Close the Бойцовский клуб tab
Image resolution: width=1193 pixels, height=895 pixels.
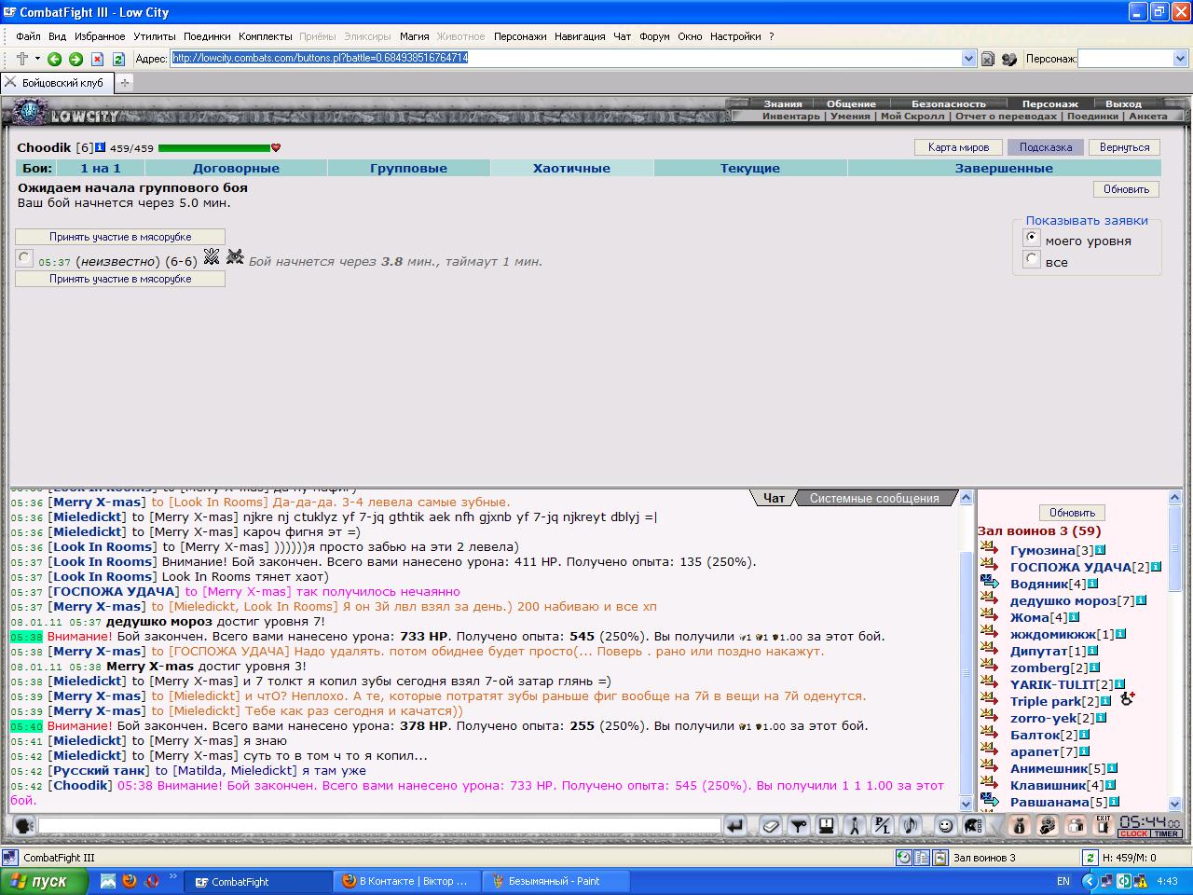(x=10, y=82)
